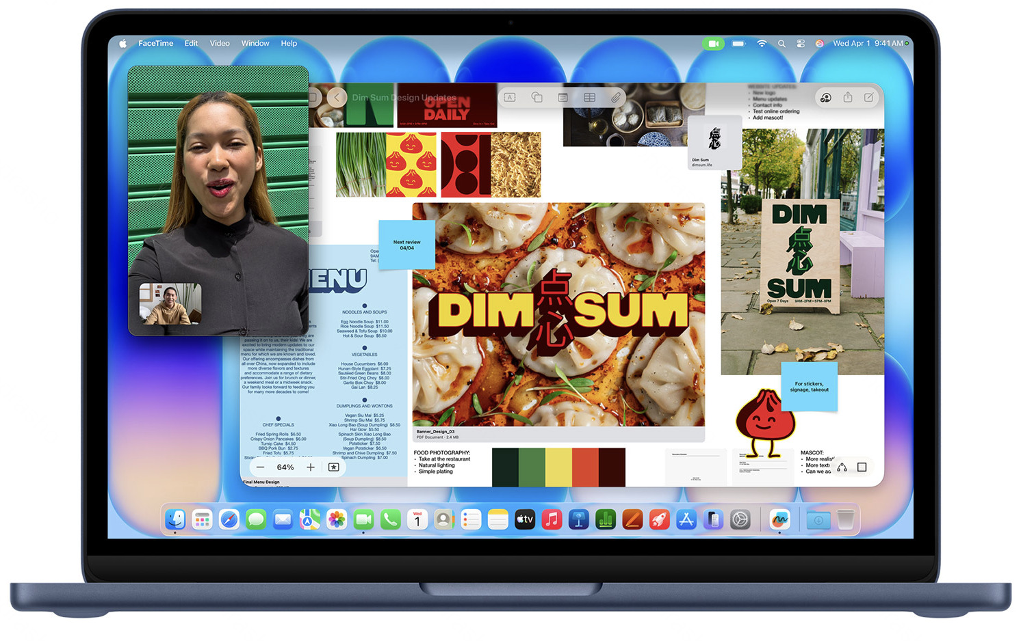Zoom in with the plus button

[x=311, y=467]
